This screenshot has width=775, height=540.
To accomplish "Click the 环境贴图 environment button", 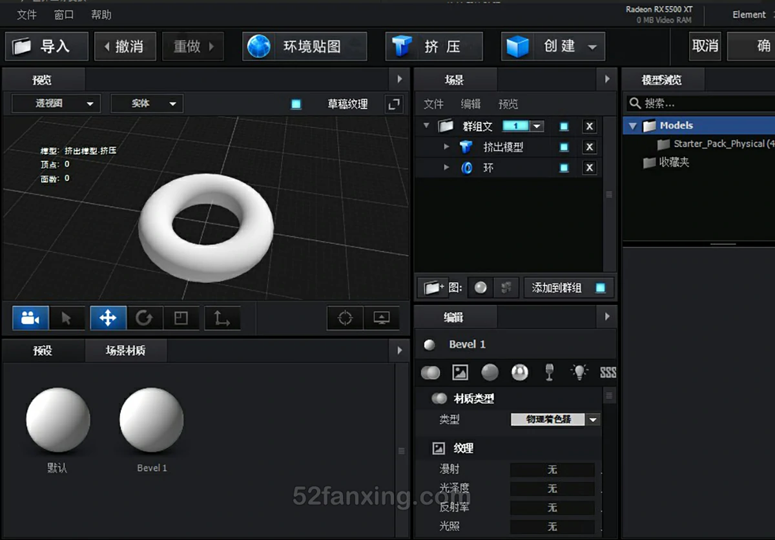I will [304, 47].
